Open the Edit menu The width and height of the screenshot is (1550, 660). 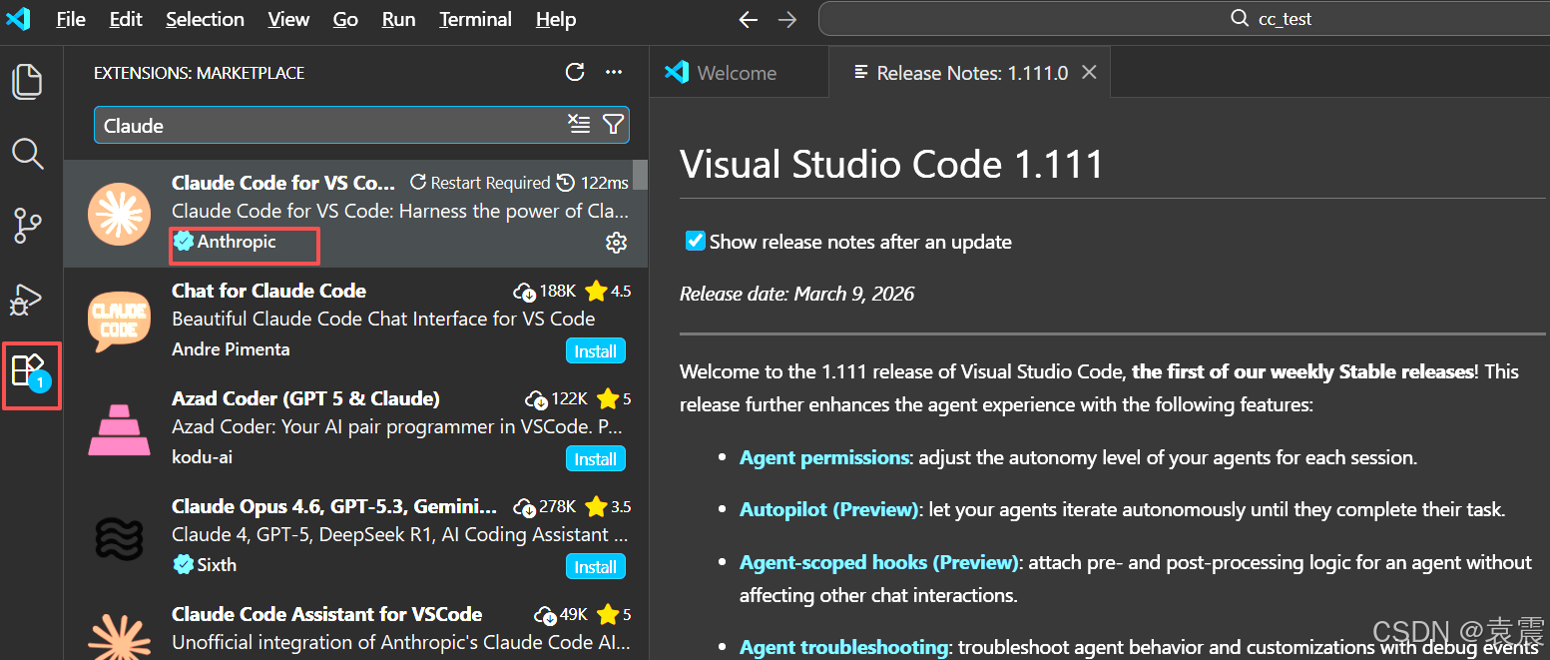click(x=126, y=19)
